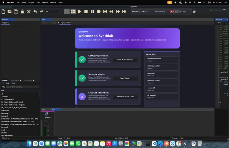Open the Music app from the Dock
This screenshot has width=229, height=148.
coord(109,144)
